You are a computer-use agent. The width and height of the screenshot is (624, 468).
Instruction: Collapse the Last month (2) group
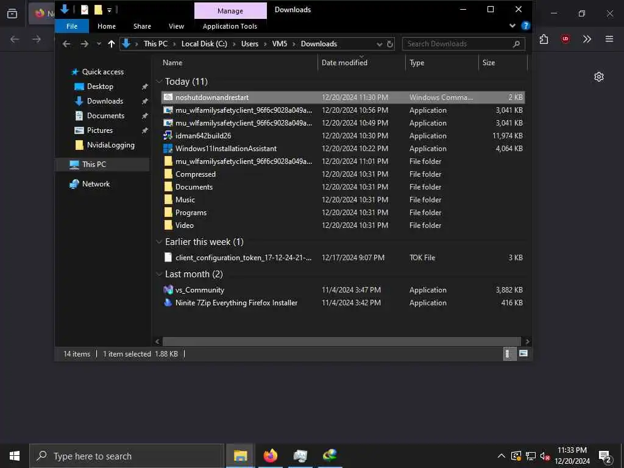159,274
